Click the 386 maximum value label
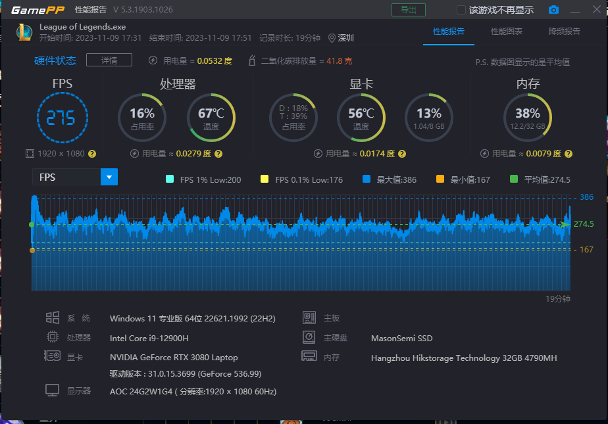This screenshot has width=608, height=424. tap(586, 197)
